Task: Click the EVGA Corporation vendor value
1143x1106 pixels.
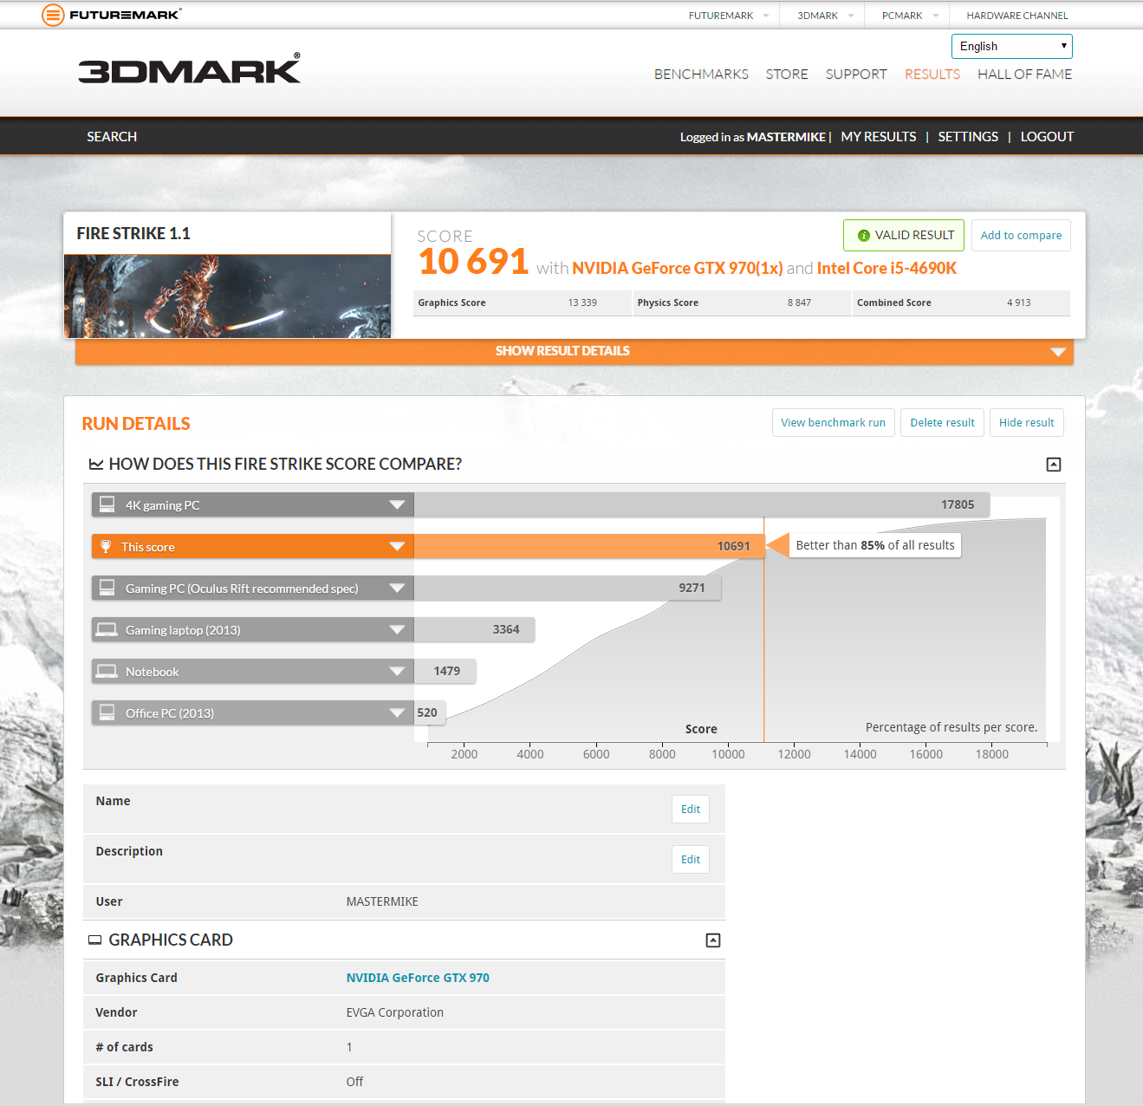Action: (x=395, y=1012)
